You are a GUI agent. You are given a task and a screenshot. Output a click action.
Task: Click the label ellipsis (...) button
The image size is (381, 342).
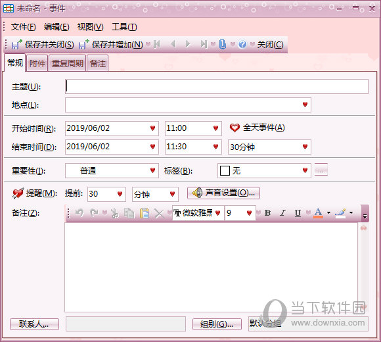click(x=321, y=170)
